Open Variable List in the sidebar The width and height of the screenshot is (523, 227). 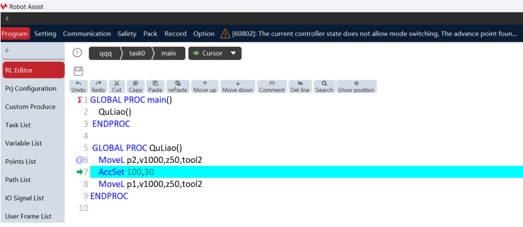pos(23,143)
